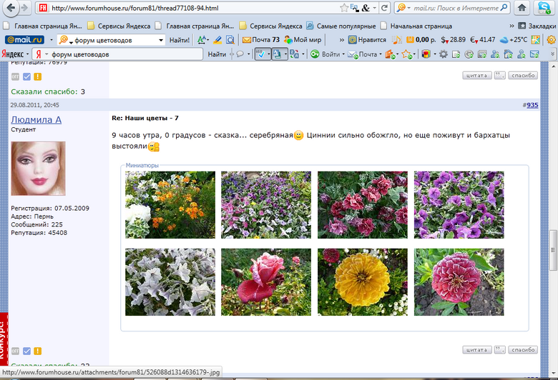Click the yellow warning report icon in upper post

point(37,76)
